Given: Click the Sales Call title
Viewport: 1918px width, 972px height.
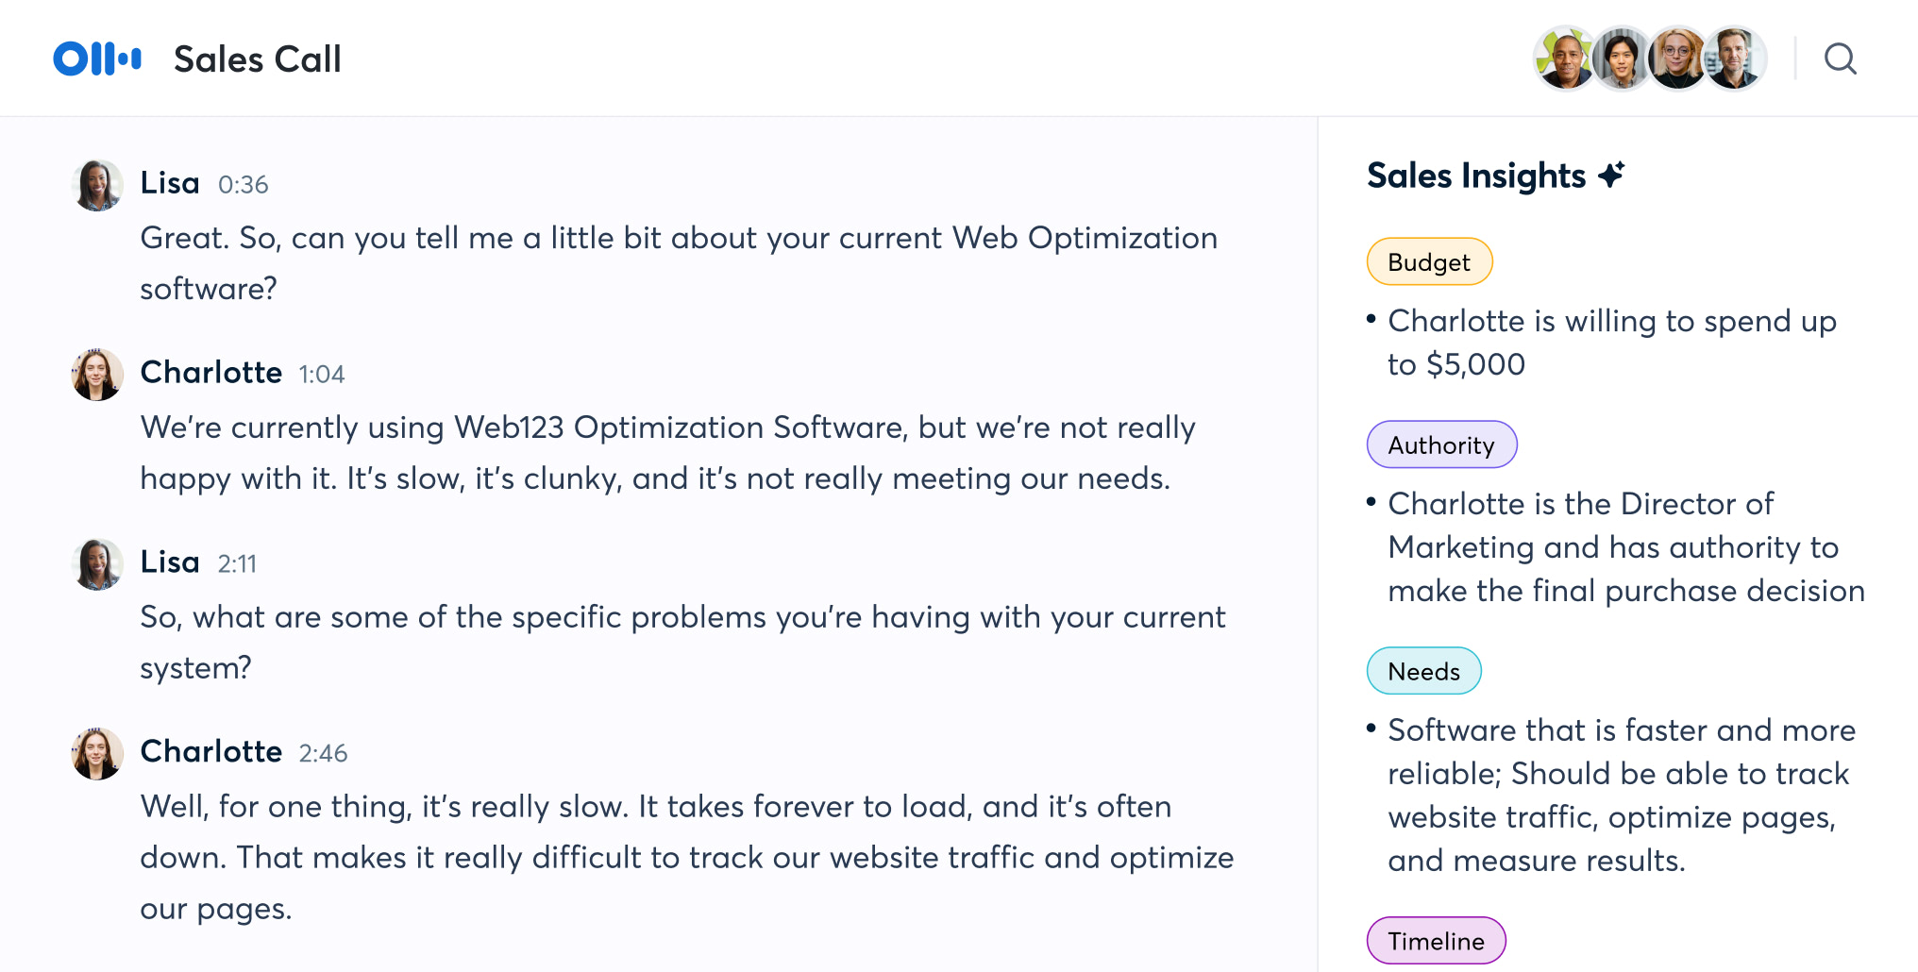Looking at the screenshot, I should [x=258, y=59].
